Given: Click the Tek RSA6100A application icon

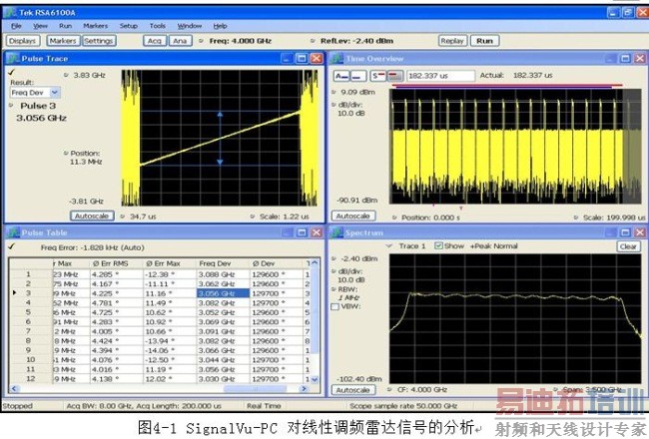Looking at the screenshot, I should click(11, 12).
